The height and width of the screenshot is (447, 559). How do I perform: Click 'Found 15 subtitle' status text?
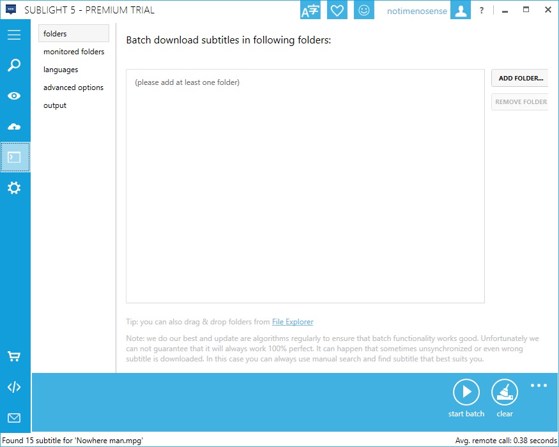click(x=72, y=441)
